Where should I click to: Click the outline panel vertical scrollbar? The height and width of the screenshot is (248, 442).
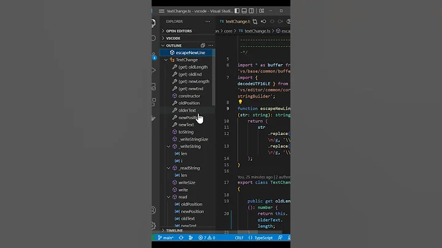(x=214, y=77)
